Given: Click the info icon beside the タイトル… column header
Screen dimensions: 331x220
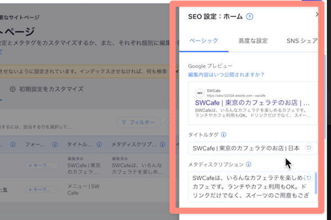Looking at the screenshot, I should [x=99, y=144].
